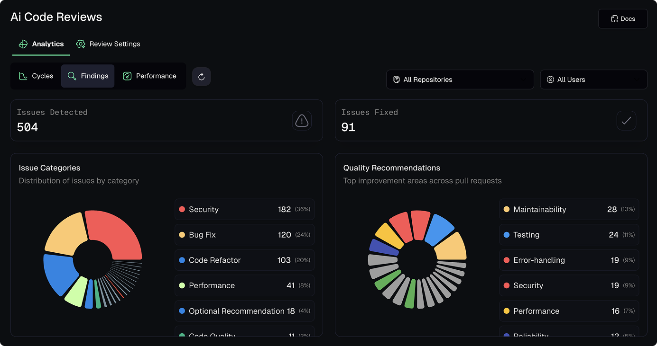657x346 pixels.
Task: Open the Docs page
Action: pyautogui.click(x=623, y=18)
